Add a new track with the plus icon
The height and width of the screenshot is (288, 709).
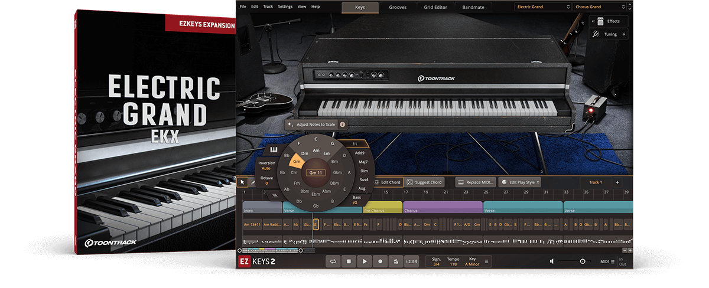pos(617,182)
